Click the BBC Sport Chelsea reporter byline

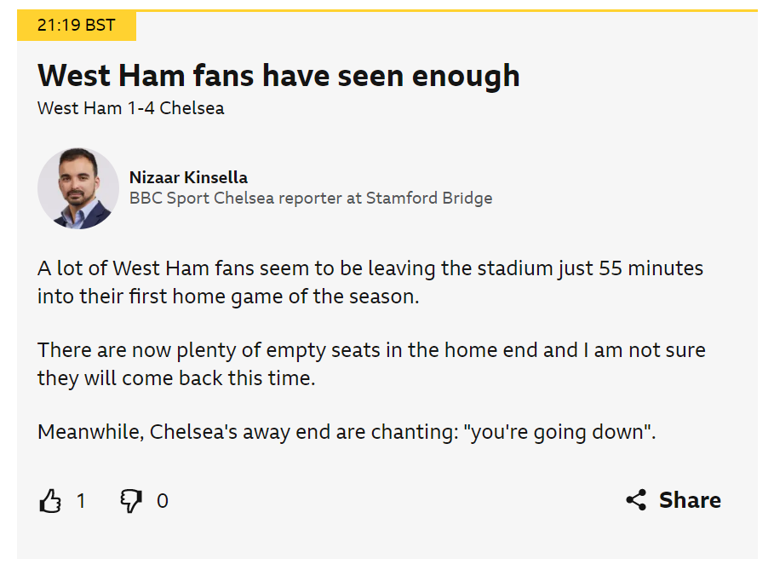click(311, 198)
